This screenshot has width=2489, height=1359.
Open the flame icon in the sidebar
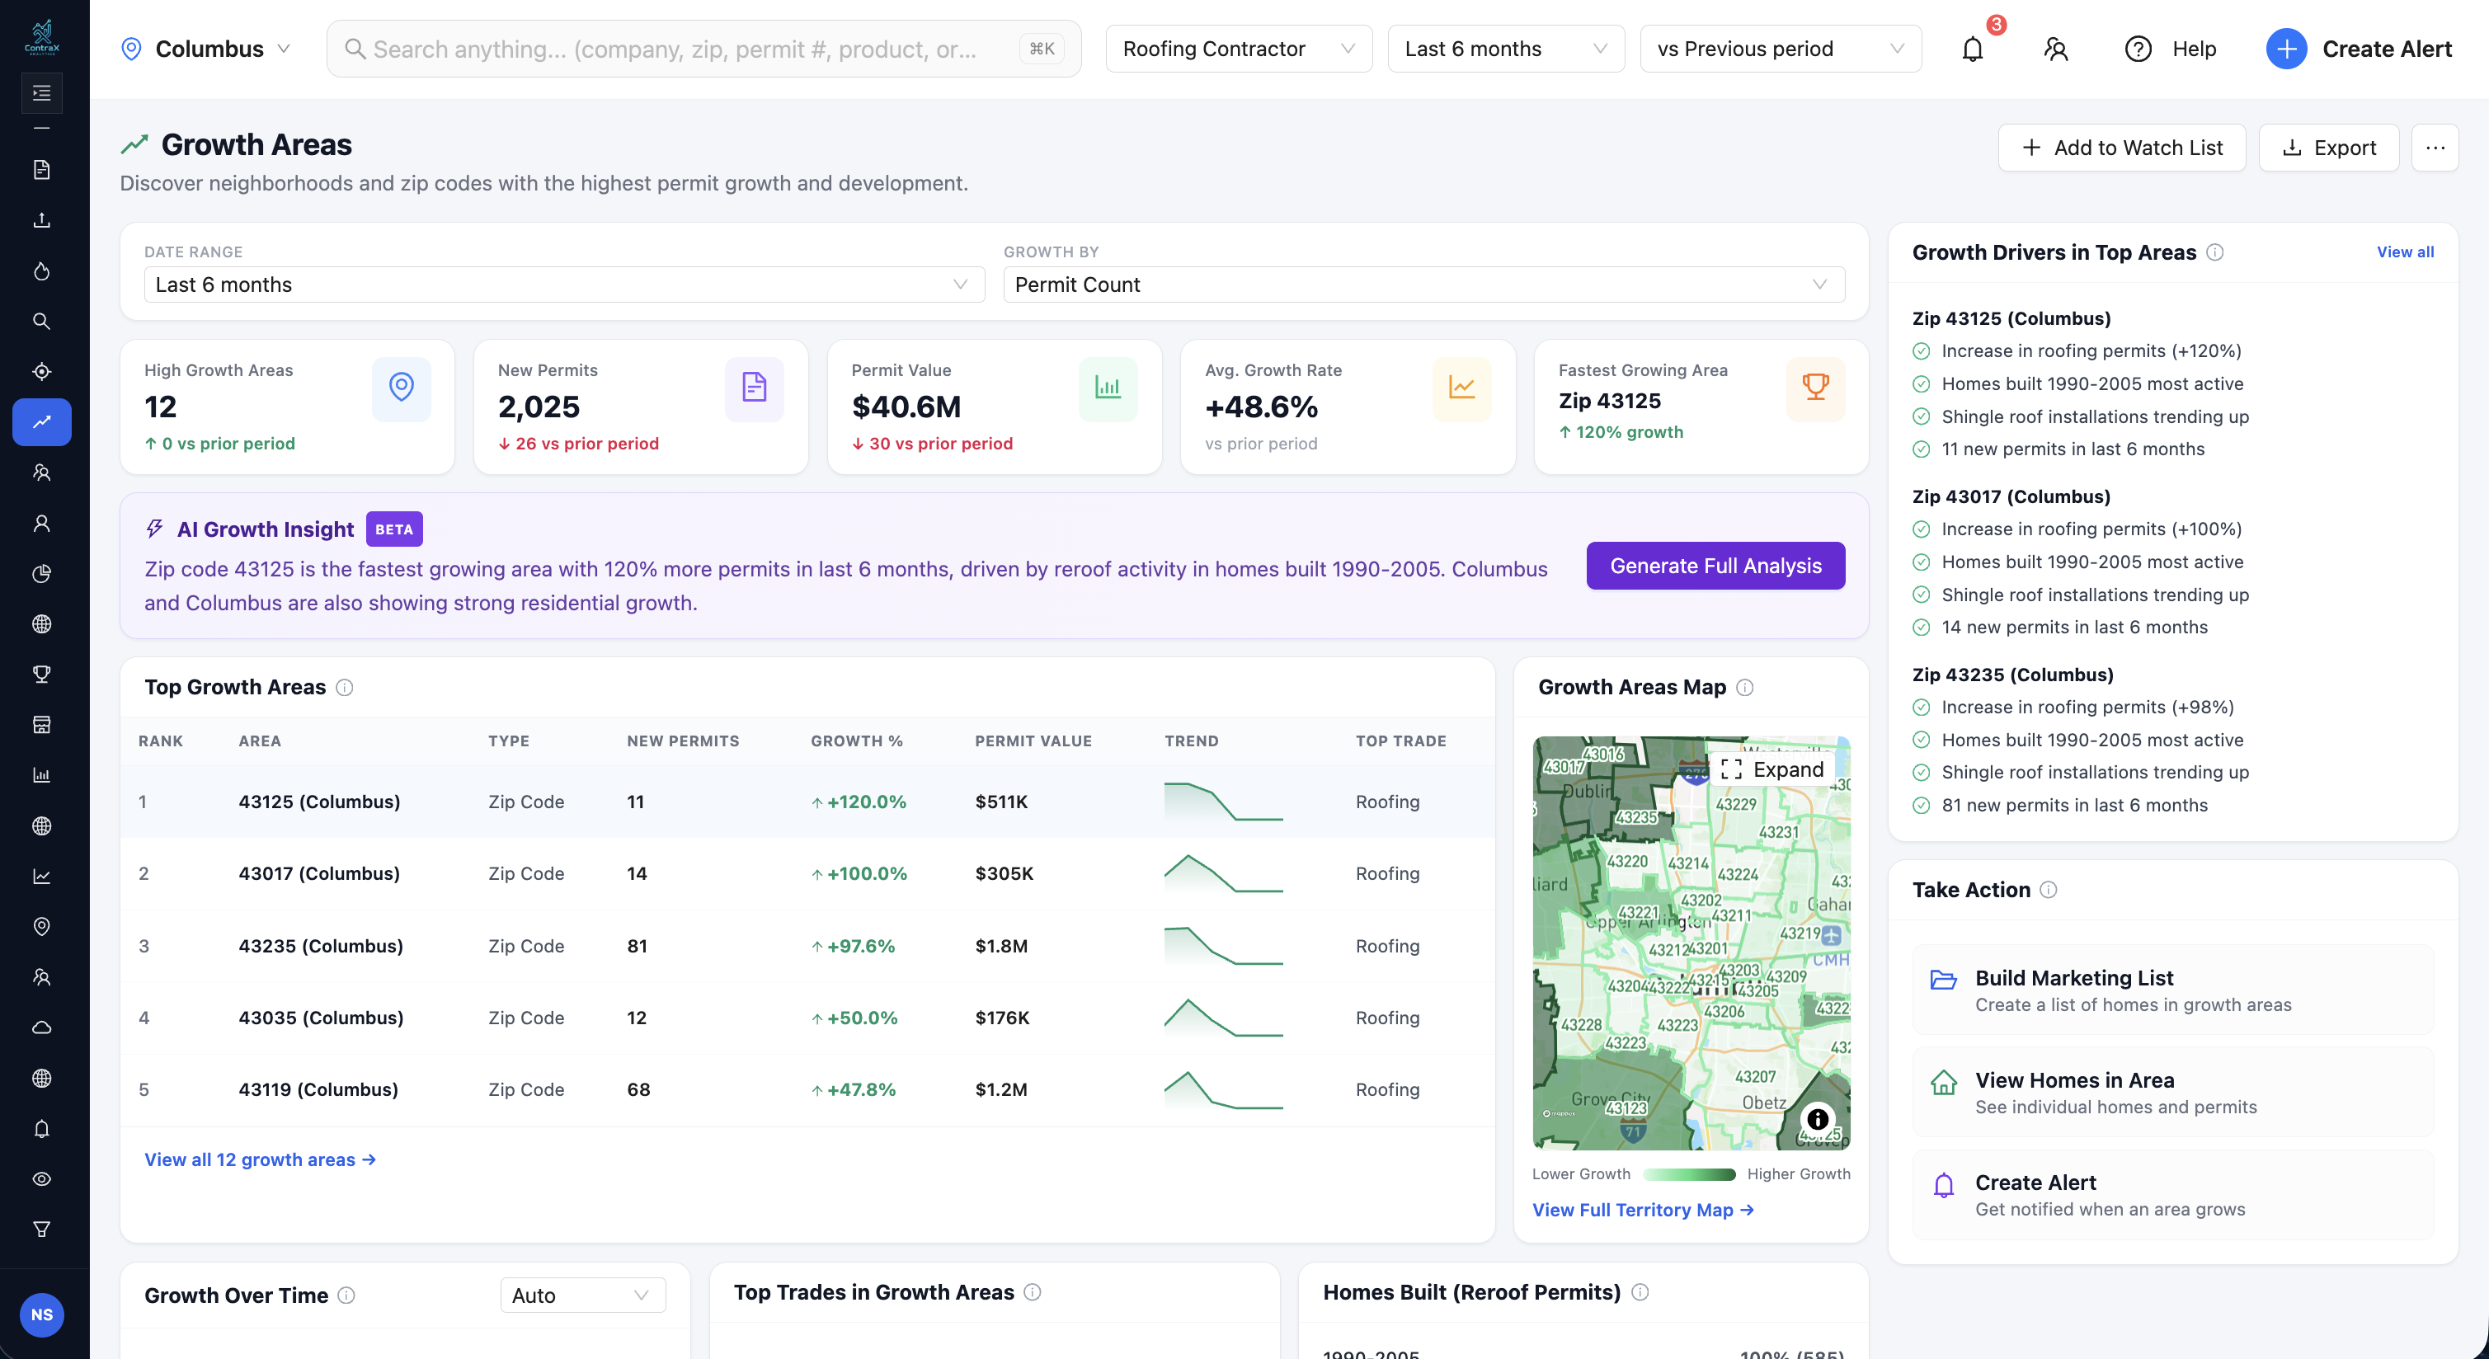(x=41, y=270)
